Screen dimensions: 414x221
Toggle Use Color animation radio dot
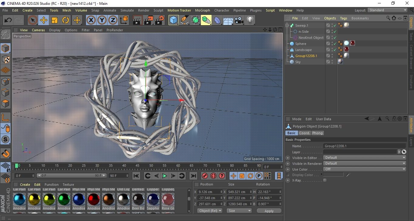tap(288, 169)
